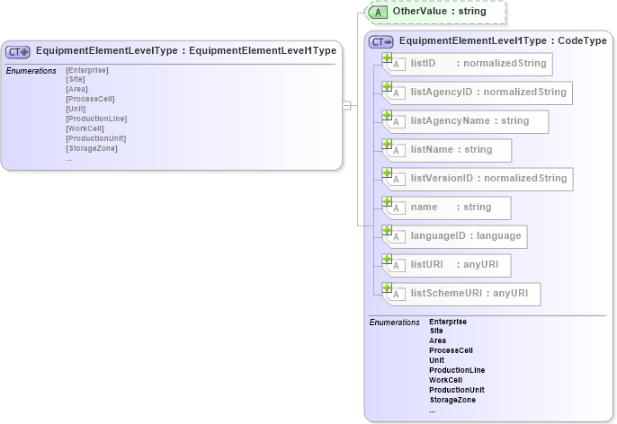Select the bold ProductionUnit enumeration value

(457, 390)
